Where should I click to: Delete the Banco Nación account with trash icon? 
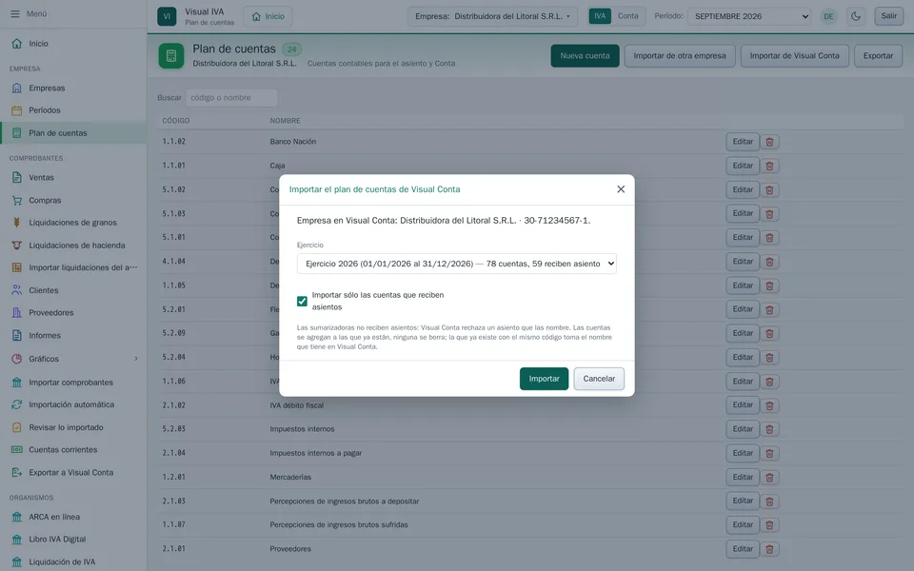[x=769, y=142]
